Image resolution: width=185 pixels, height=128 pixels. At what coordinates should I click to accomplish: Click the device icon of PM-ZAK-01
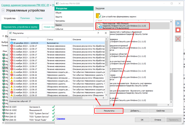[4, 113]
